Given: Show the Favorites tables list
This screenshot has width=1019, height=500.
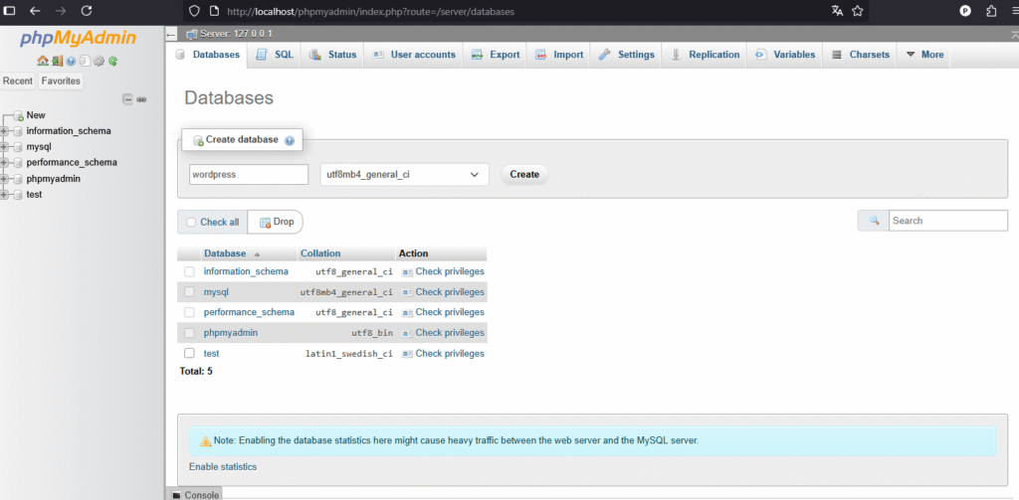Looking at the screenshot, I should click(x=61, y=82).
